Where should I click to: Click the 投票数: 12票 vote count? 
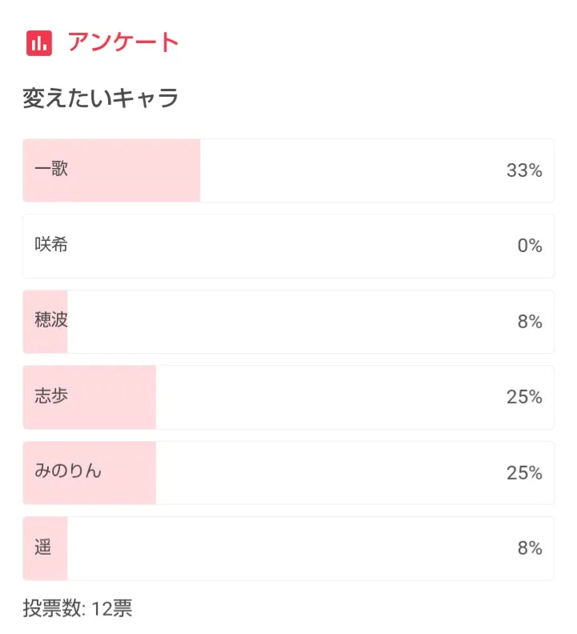pos(78,608)
